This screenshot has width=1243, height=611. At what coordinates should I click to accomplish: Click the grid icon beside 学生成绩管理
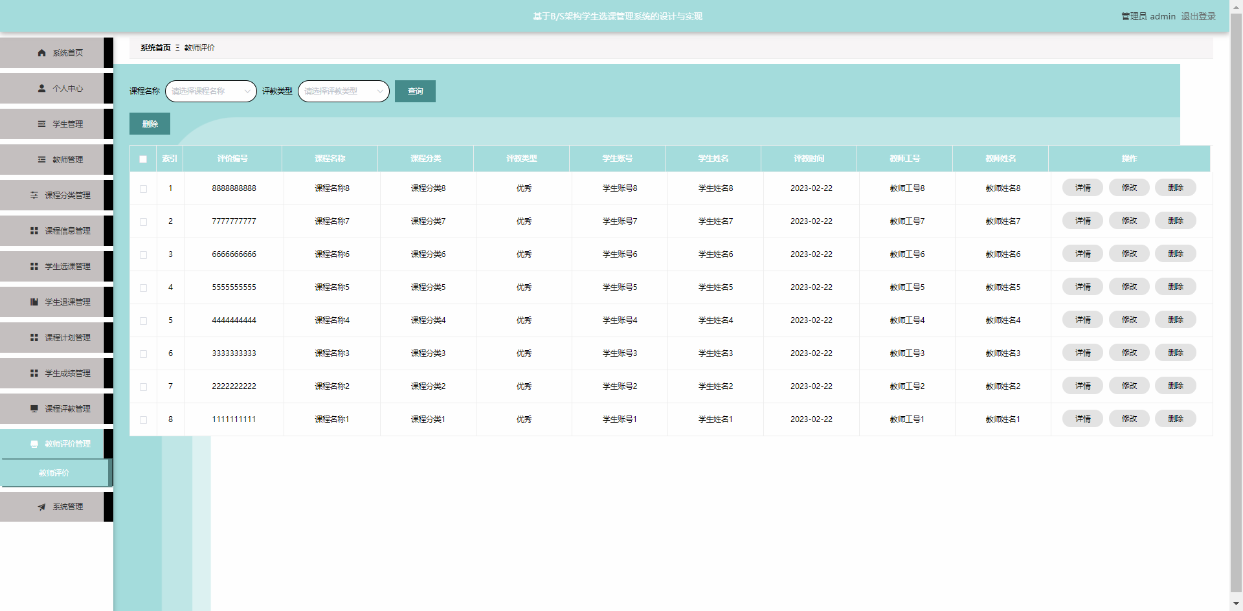(x=34, y=373)
